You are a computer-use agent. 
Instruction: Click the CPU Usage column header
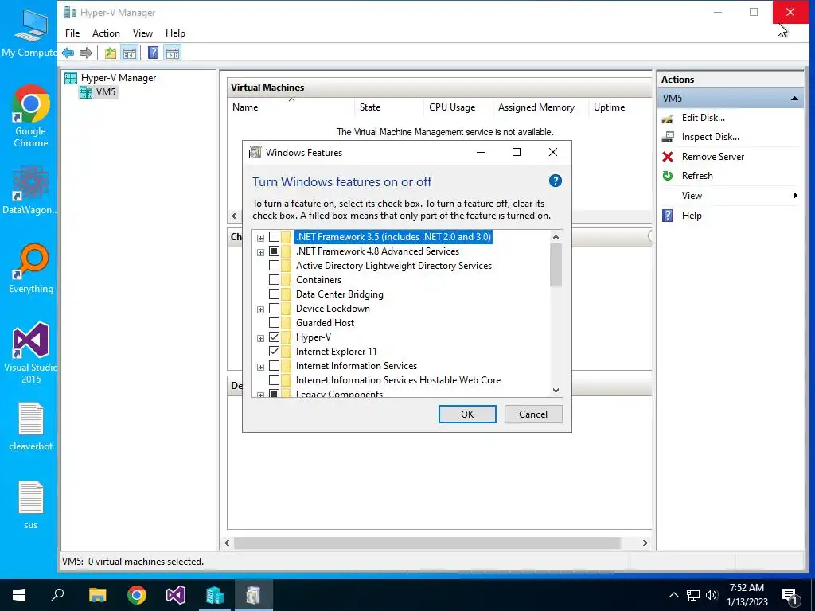pos(458,107)
